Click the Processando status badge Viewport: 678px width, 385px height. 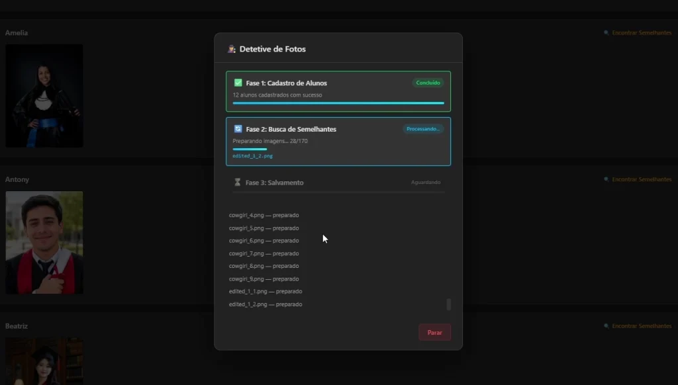pyautogui.click(x=423, y=129)
